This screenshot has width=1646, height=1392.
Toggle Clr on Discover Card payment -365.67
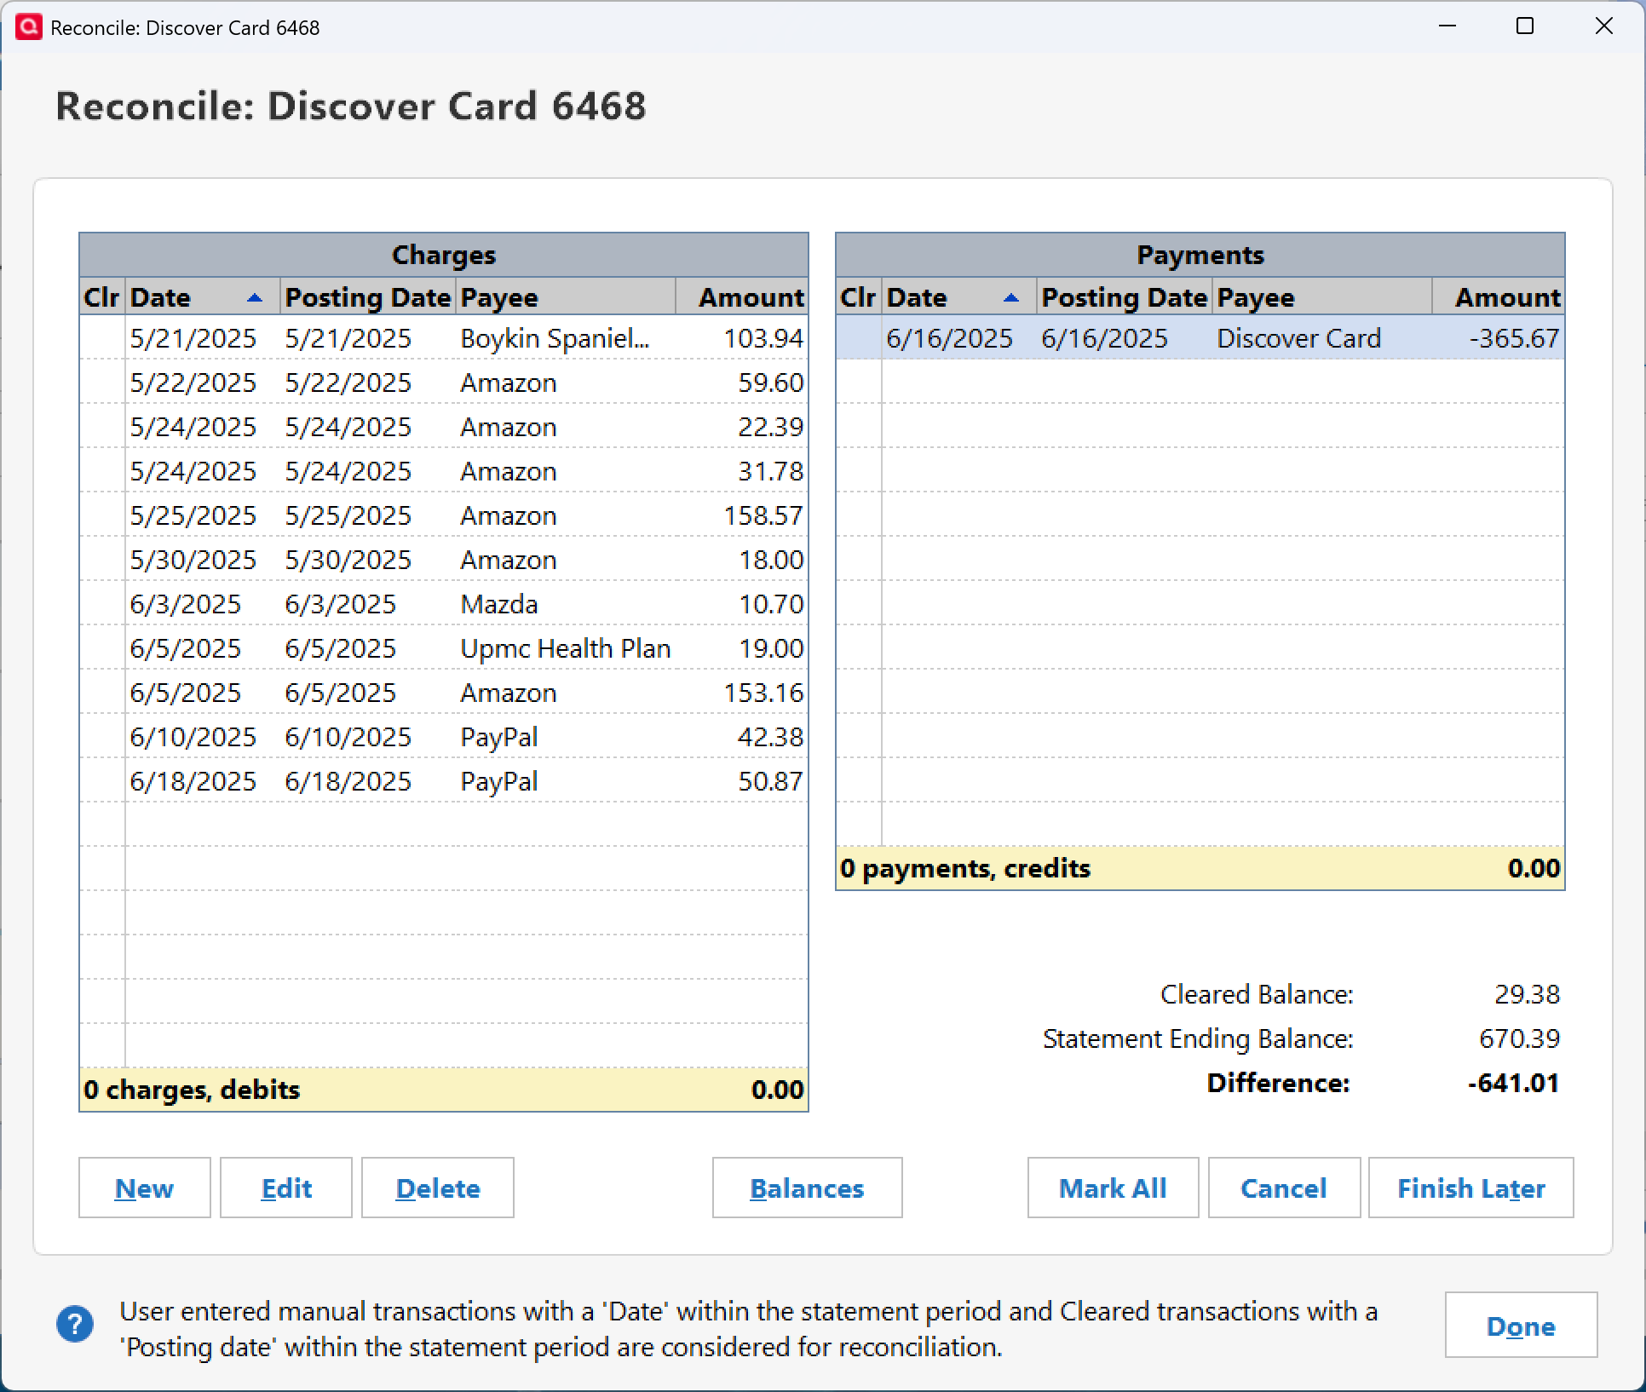(x=859, y=338)
